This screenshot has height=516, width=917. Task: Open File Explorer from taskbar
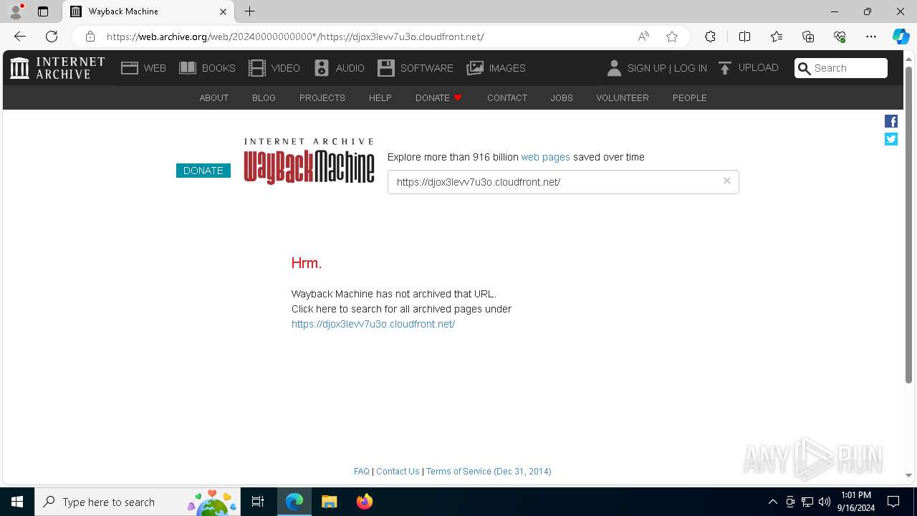(x=329, y=502)
